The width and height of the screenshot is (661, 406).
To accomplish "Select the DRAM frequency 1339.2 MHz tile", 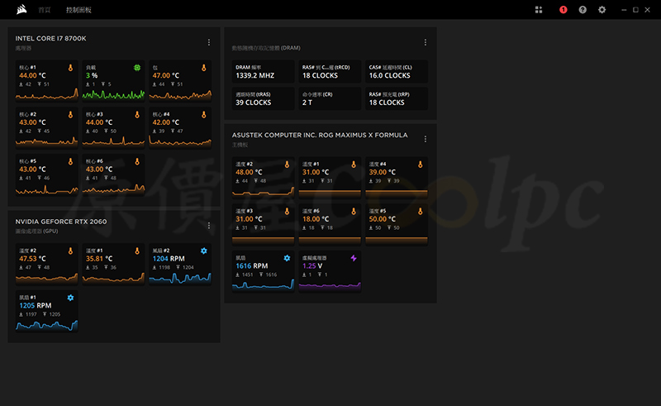I will [264, 71].
